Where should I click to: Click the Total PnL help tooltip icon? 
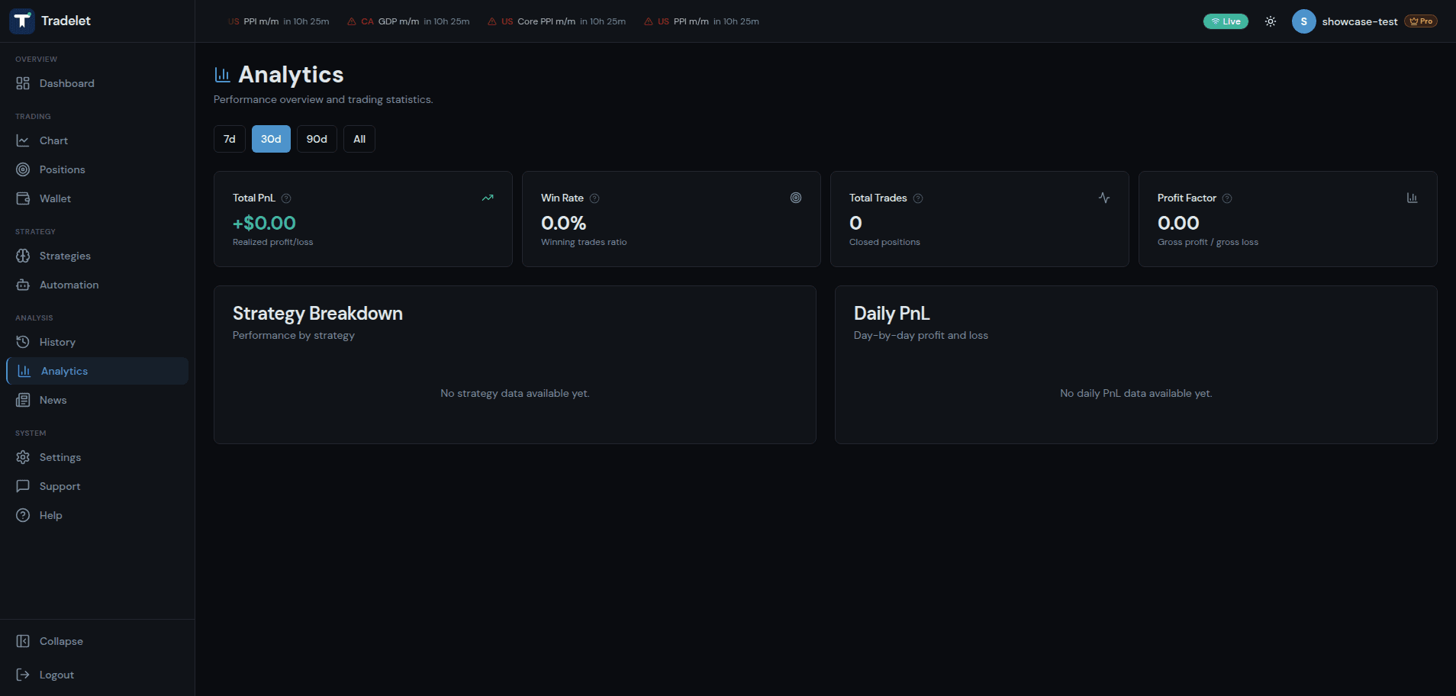coord(287,198)
